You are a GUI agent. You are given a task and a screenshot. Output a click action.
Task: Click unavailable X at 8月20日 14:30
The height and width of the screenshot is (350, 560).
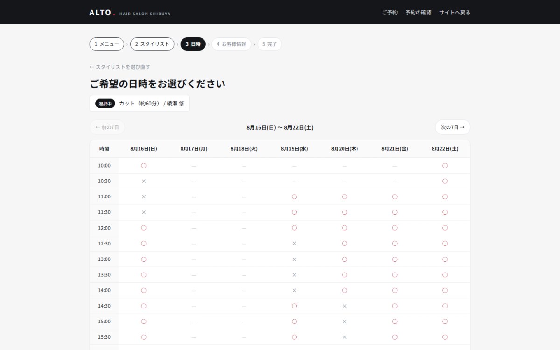344,306
